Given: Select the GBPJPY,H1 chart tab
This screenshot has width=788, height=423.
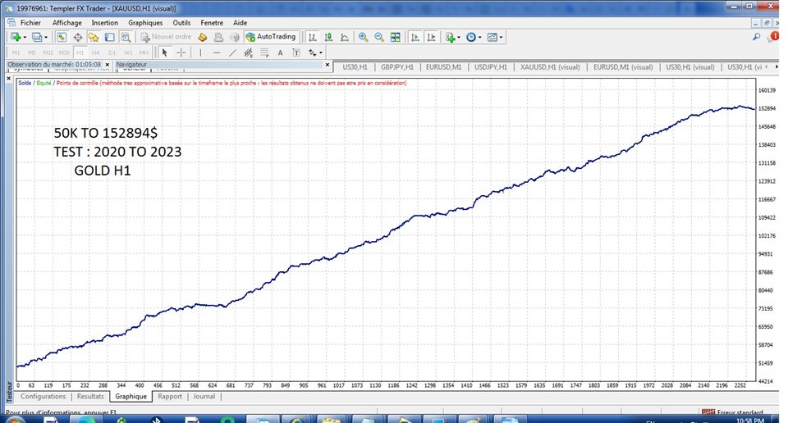Looking at the screenshot, I should (x=397, y=66).
